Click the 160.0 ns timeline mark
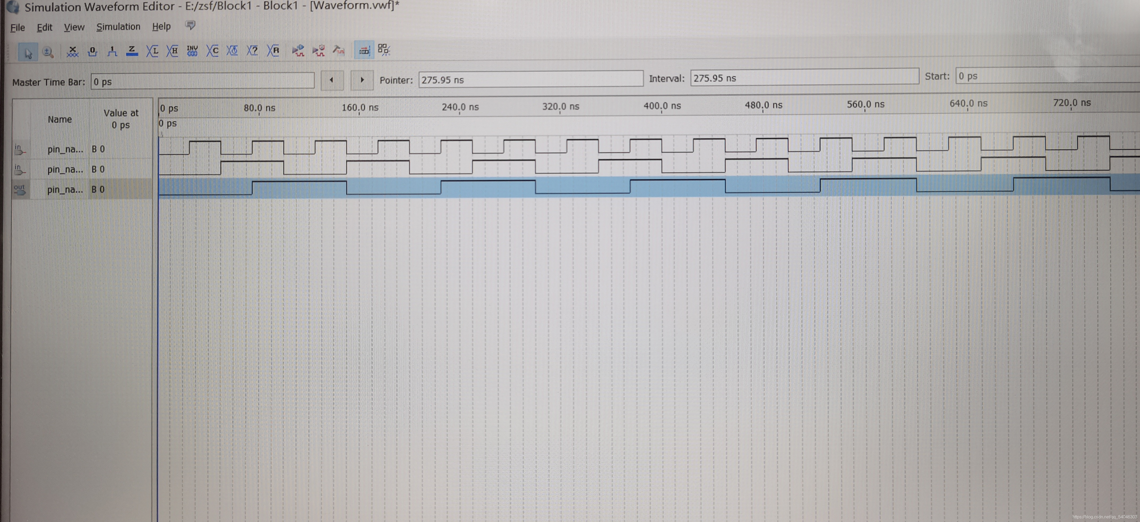Image resolution: width=1140 pixels, height=522 pixels. click(360, 108)
